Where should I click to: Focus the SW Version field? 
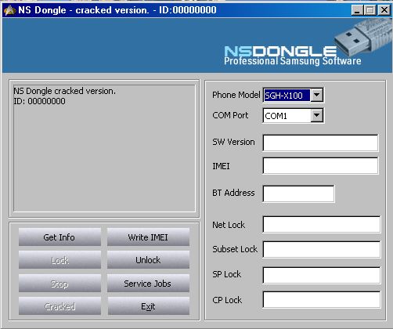coord(320,143)
